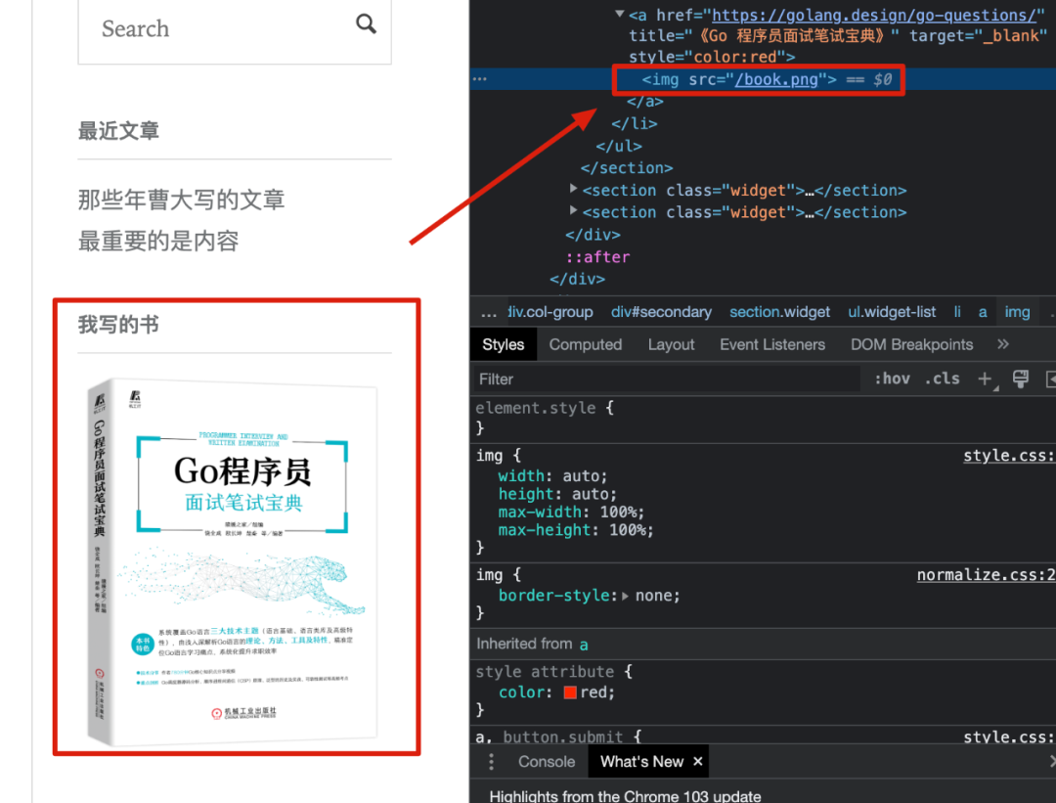Screen dimensions: 1056x803
Task: Click the element.style rule block
Action: (765, 418)
